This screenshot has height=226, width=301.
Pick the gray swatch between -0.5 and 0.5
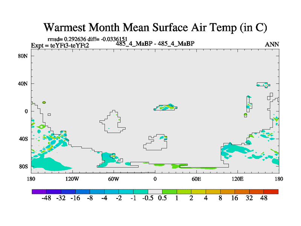coord(155,192)
